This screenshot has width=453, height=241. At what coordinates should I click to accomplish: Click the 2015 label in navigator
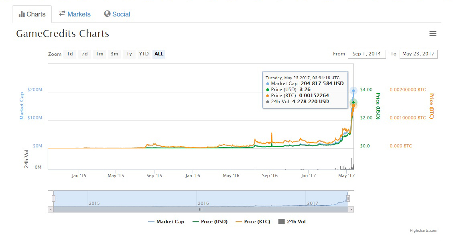(x=94, y=203)
